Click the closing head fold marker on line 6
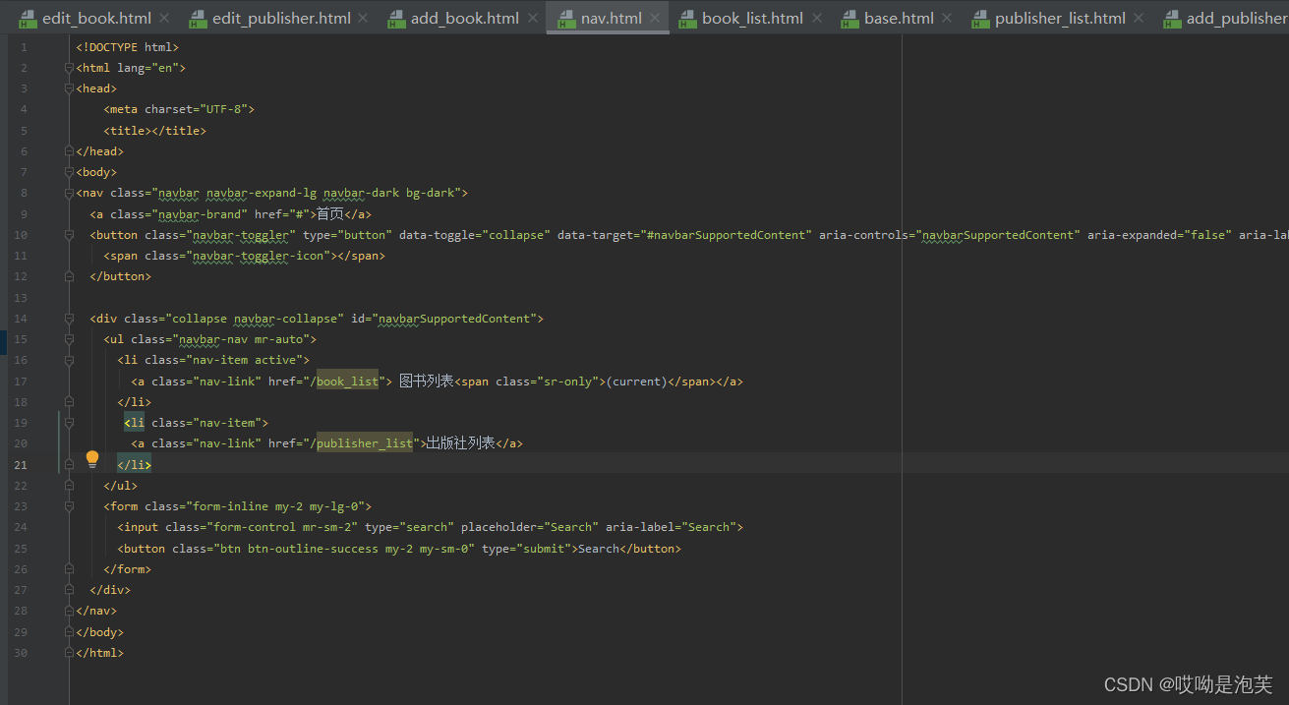 [x=69, y=151]
